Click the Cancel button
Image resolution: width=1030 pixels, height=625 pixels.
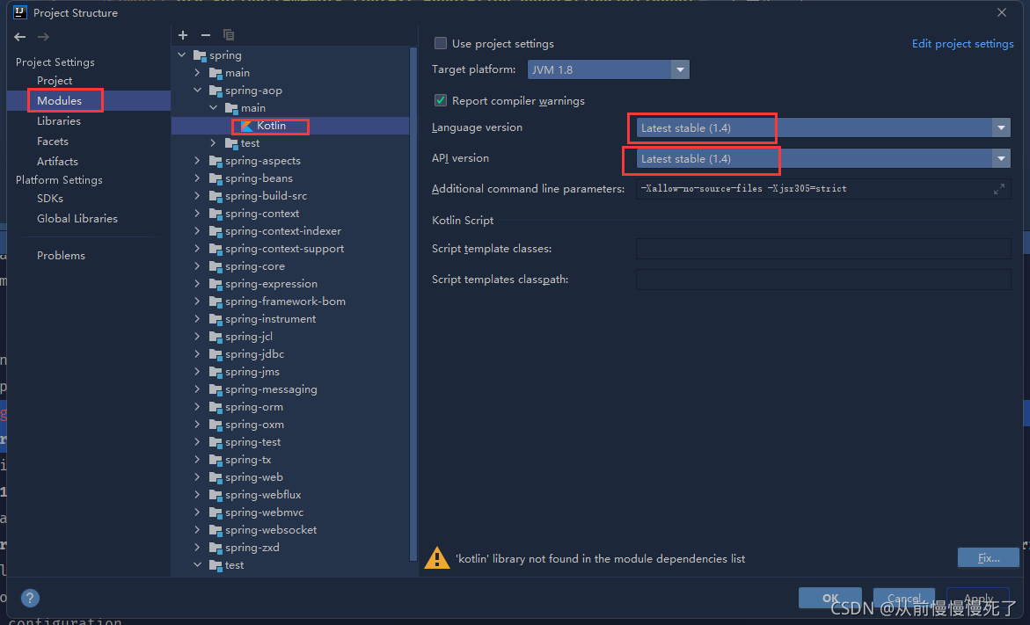point(904,598)
